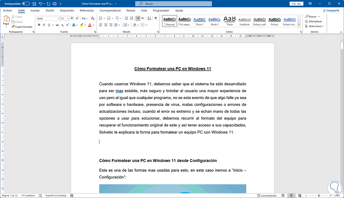Click the subscript x₂ icon
344x198 pixels.
pos(62,25)
